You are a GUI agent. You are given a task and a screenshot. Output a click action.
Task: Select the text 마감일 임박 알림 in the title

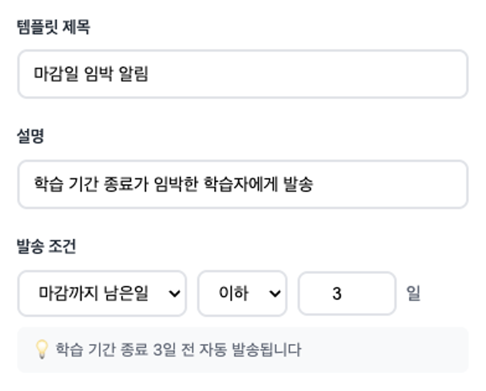[91, 74]
